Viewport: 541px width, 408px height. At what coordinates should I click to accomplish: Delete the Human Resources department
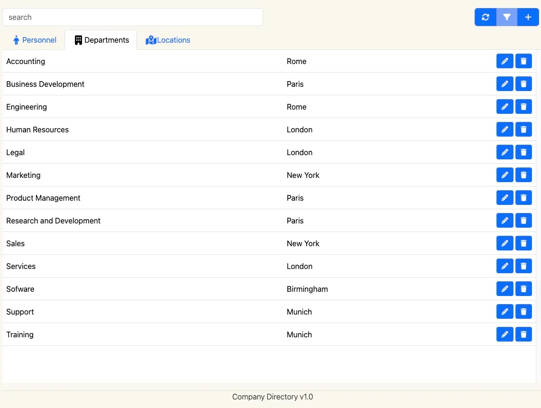pyautogui.click(x=523, y=130)
